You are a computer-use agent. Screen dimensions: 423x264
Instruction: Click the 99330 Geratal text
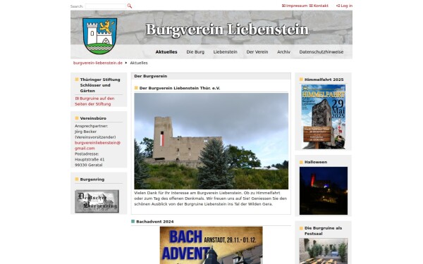pos(89,165)
